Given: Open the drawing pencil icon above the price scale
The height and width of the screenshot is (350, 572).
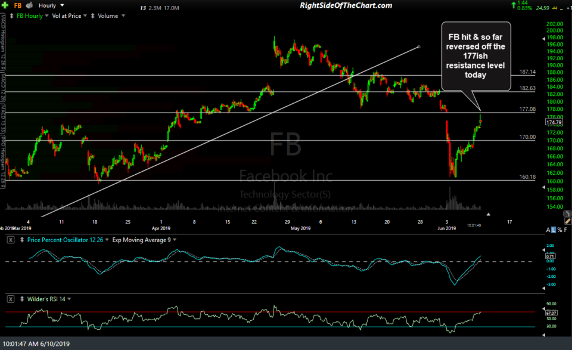Looking at the screenshot, I should tap(567, 222).
